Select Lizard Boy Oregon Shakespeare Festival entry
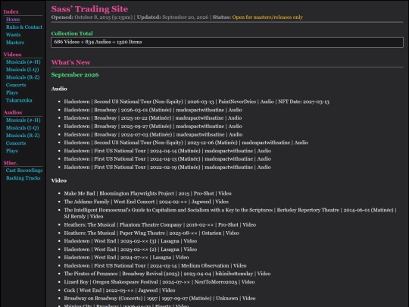Screen dimensions: 409x307 point(159,282)
